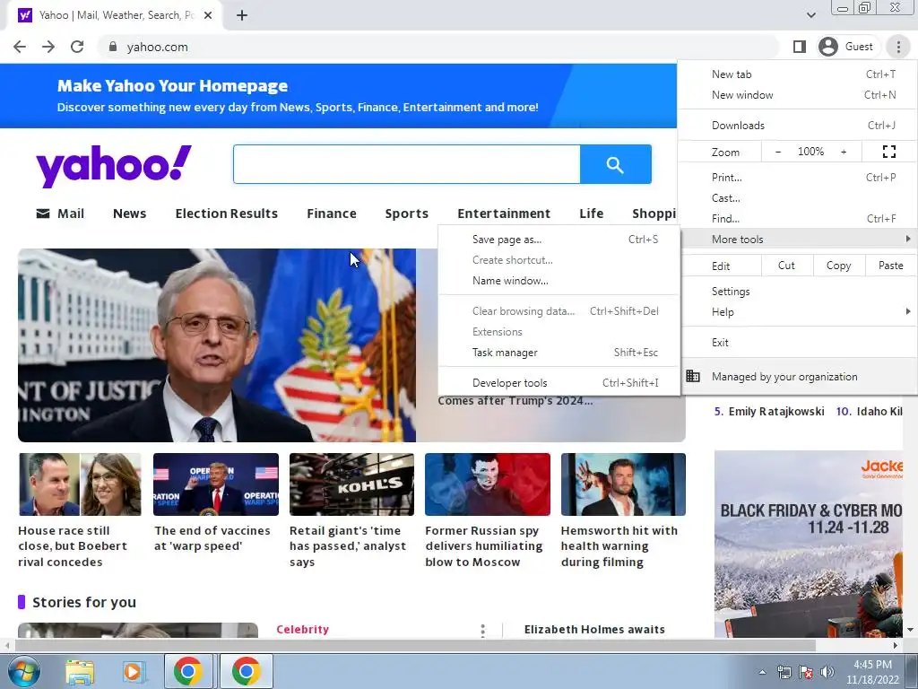The width and height of the screenshot is (918, 689).
Task: Open Settings from the Chrome menu
Action: (x=797, y=292)
